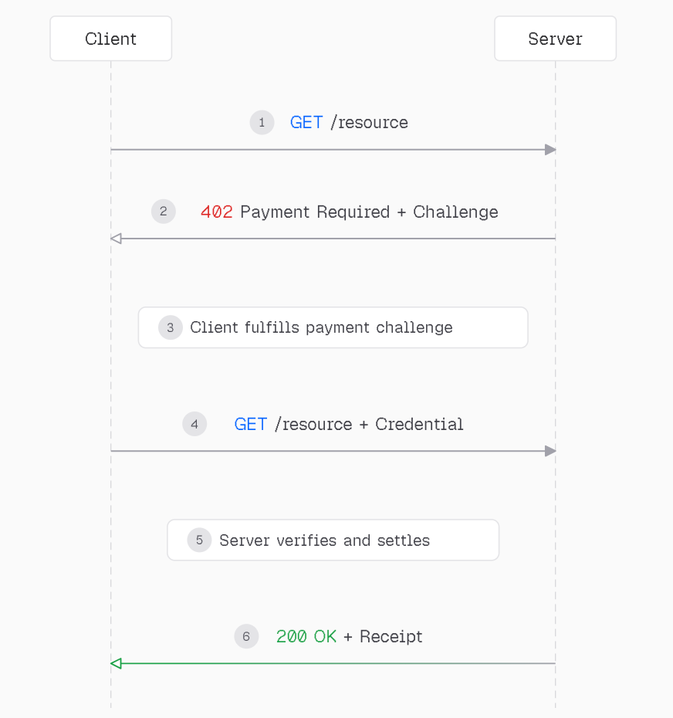673x718 pixels.
Task: Click the step 4 number badge
Action: coord(194,424)
